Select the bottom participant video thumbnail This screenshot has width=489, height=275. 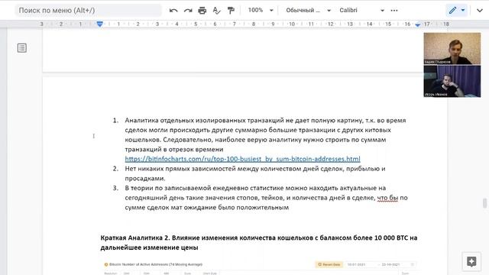452,81
